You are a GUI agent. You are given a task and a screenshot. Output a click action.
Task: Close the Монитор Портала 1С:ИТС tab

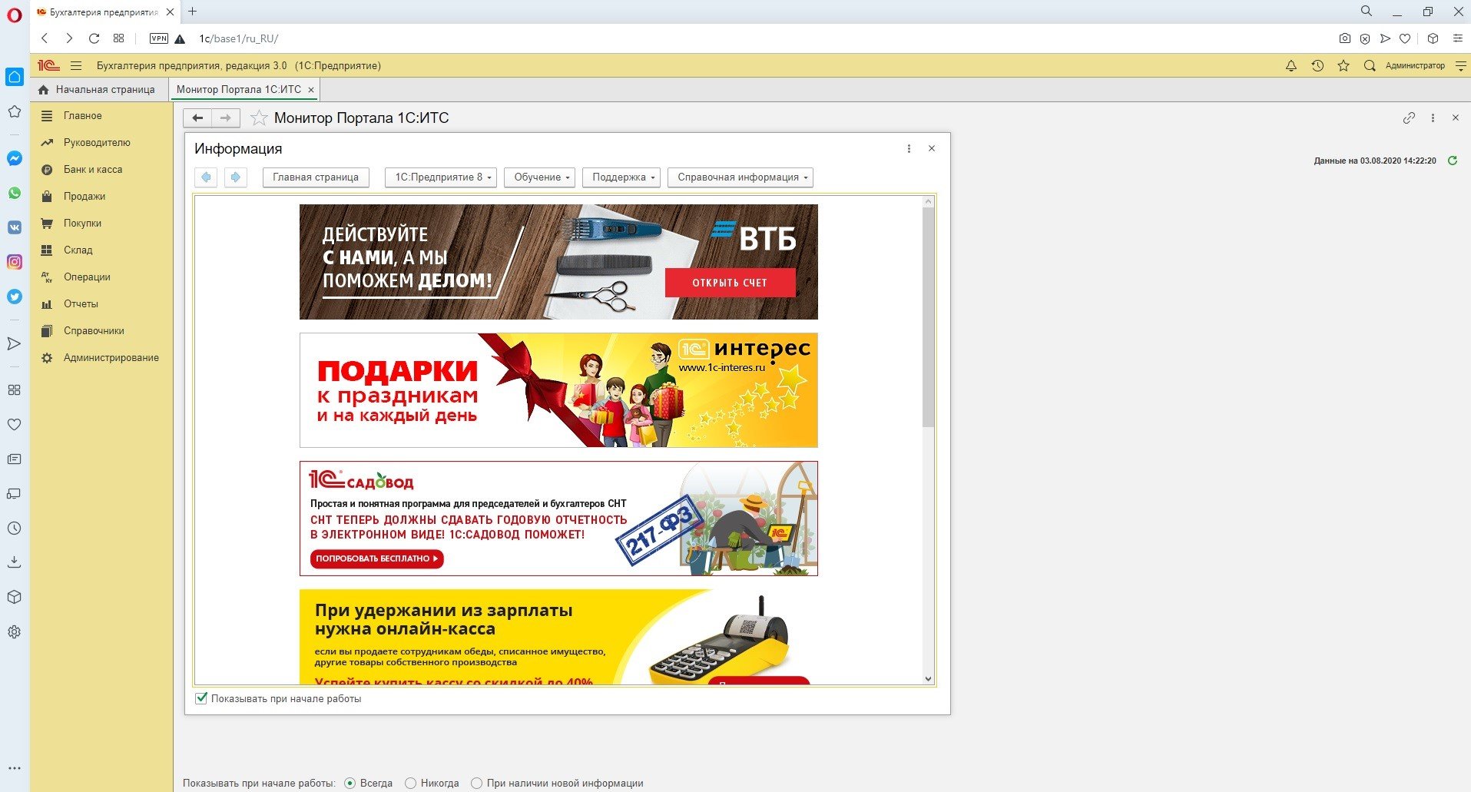click(x=311, y=90)
